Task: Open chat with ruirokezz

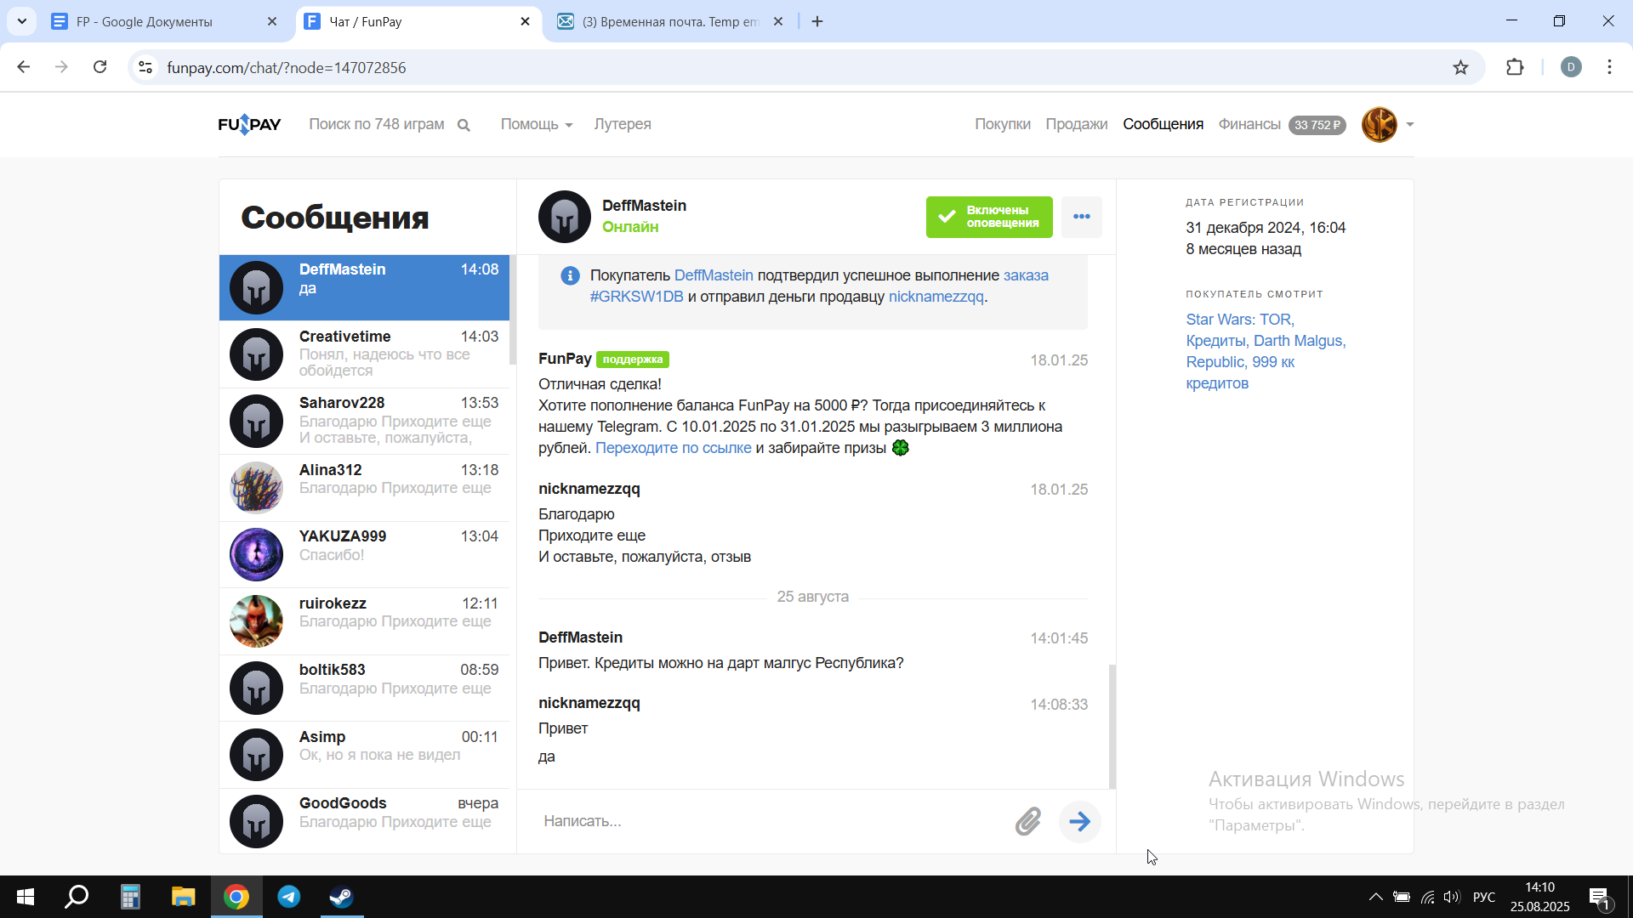Action: point(365,621)
